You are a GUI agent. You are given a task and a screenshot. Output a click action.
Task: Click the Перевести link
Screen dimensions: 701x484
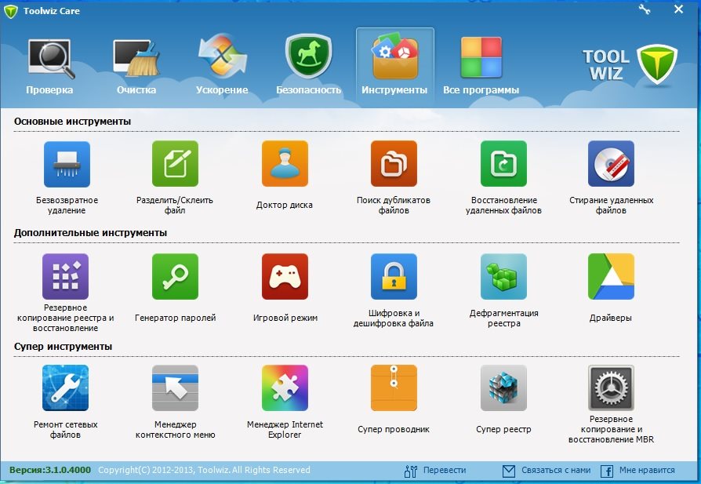pyautogui.click(x=435, y=470)
